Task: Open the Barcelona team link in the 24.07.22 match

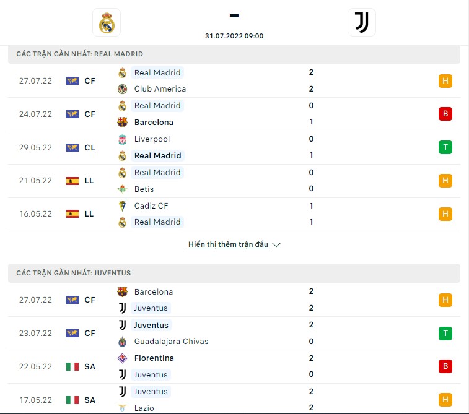Action: (x=154, y=122)
